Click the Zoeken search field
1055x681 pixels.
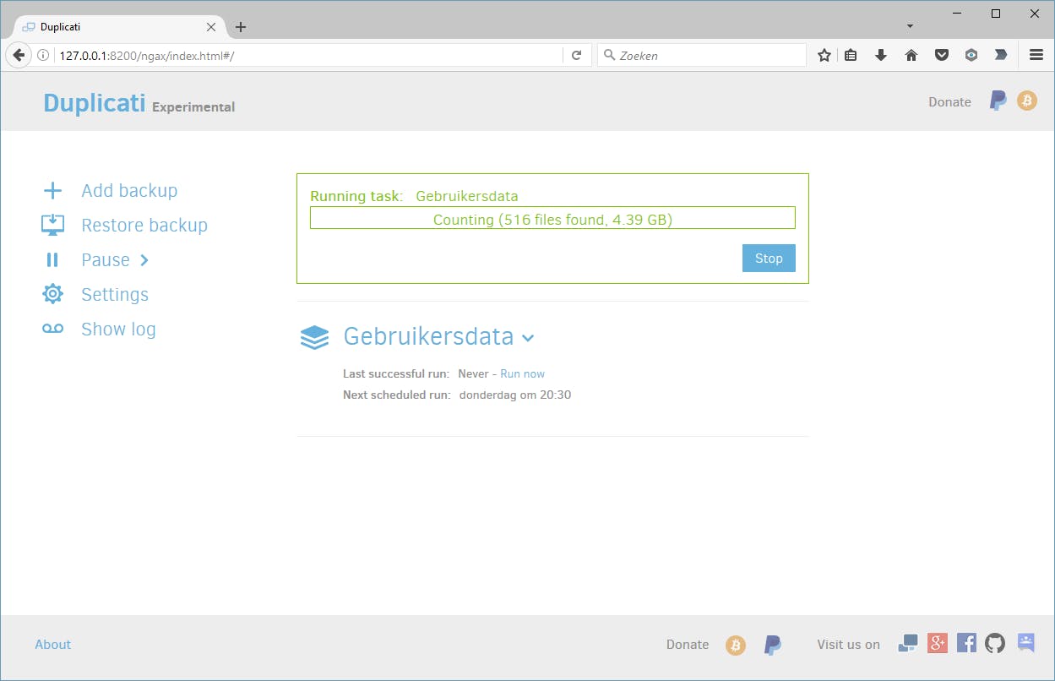702,56
